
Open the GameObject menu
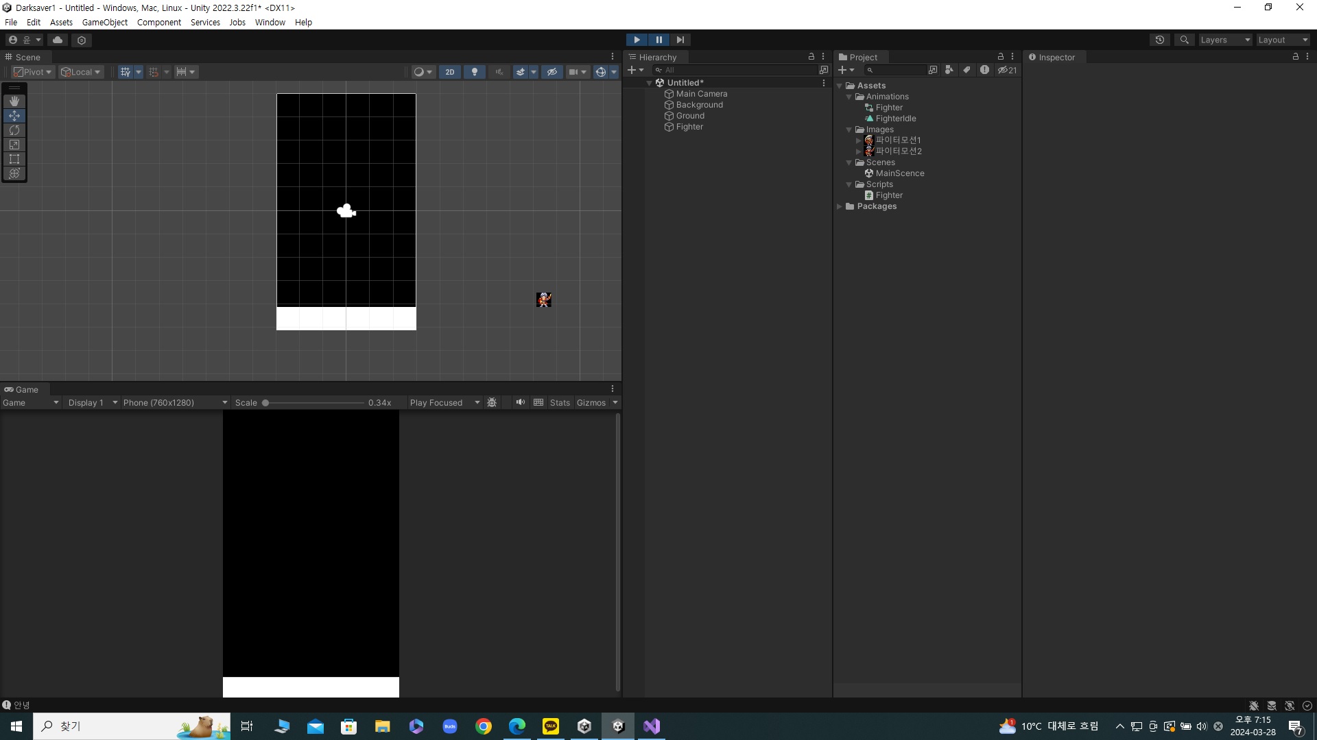point(105,23)
